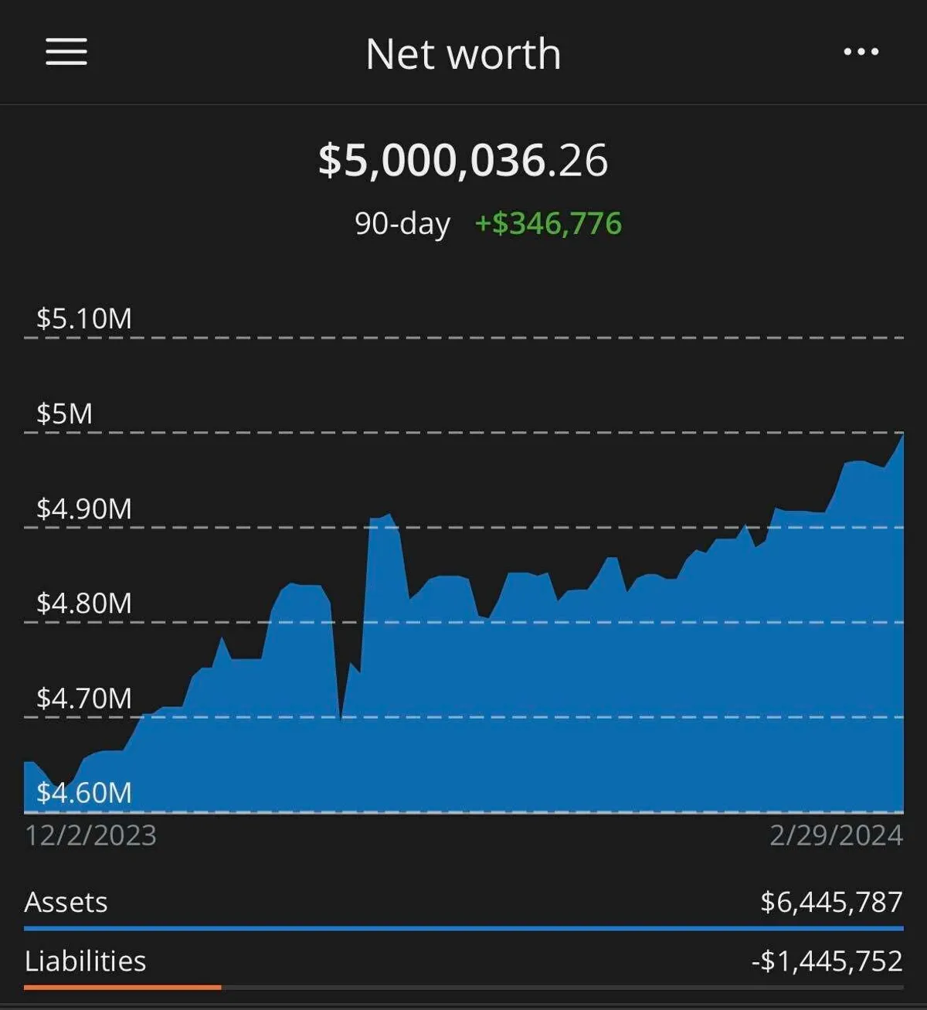The image size is (927, 1010).
Task: Tap the $6,445,787 assets amount
Action: [831, 902]
